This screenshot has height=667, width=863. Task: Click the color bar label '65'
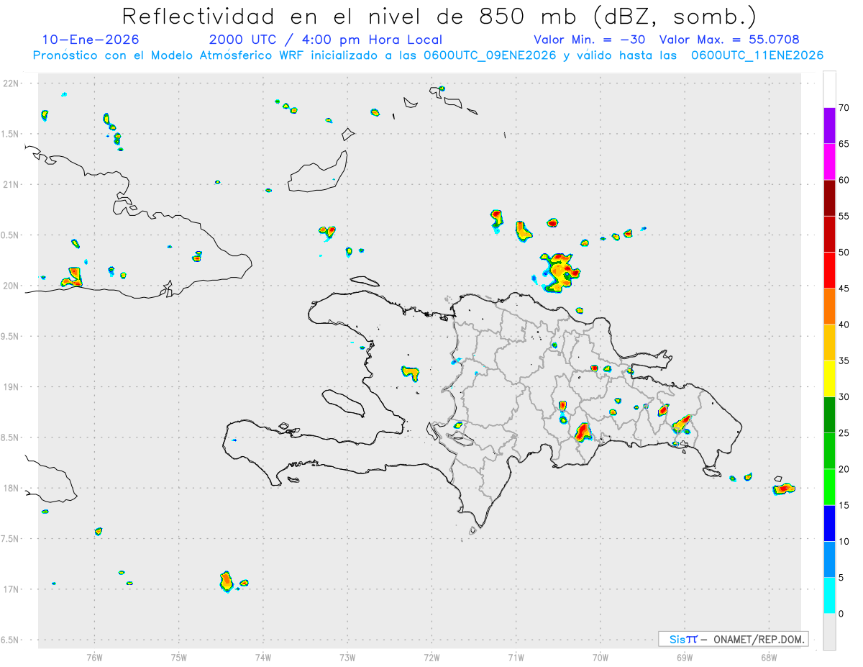844,144
